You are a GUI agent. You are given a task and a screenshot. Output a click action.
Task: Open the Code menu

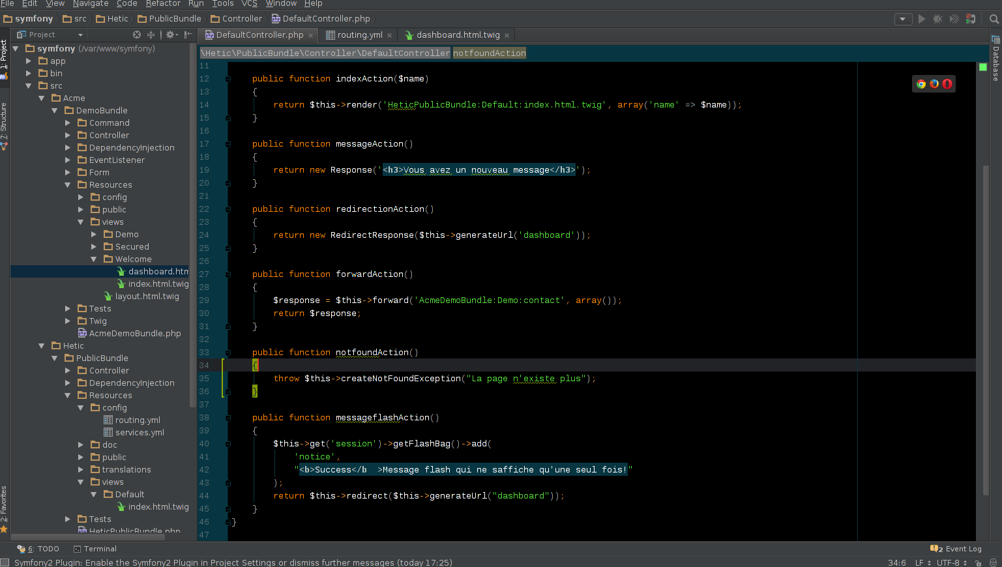point(127,3)
